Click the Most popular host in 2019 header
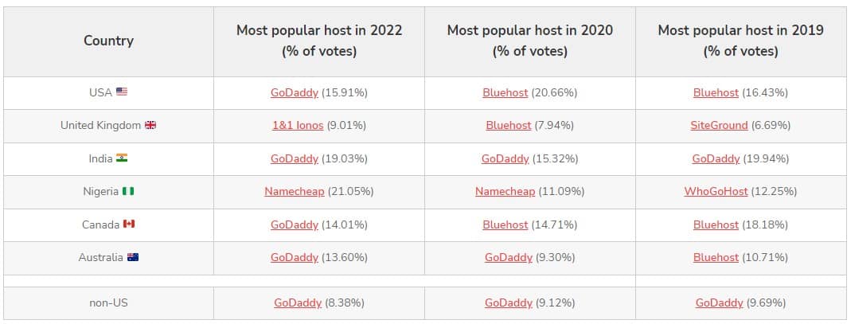Image resolution: width=851 pixels, height=324 pixels. coord(740,41)
